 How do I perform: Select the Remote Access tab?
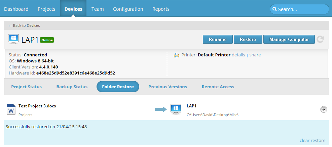tap(218, 87)
